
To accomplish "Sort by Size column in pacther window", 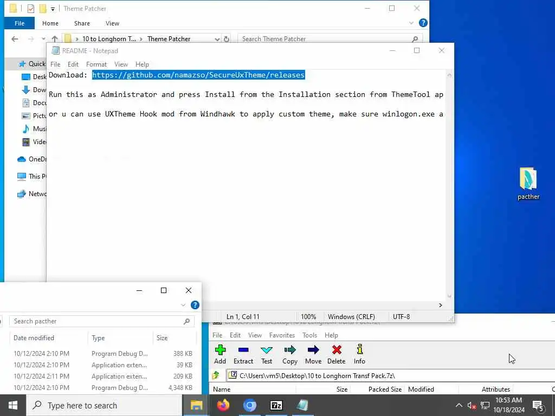I will (x=174, y=338).
